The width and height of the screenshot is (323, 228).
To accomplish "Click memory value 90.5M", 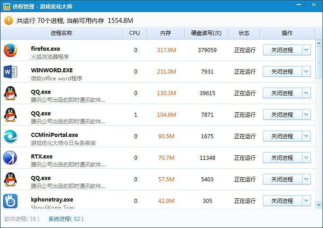I will pos(166,136).
